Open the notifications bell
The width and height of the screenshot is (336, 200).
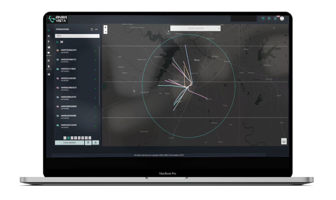pyautogui.click(x=275, y=18)
